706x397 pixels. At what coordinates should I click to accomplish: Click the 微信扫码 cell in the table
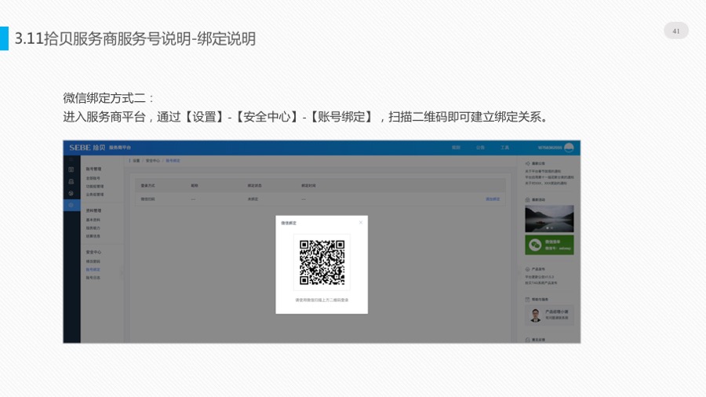(147, 199)
